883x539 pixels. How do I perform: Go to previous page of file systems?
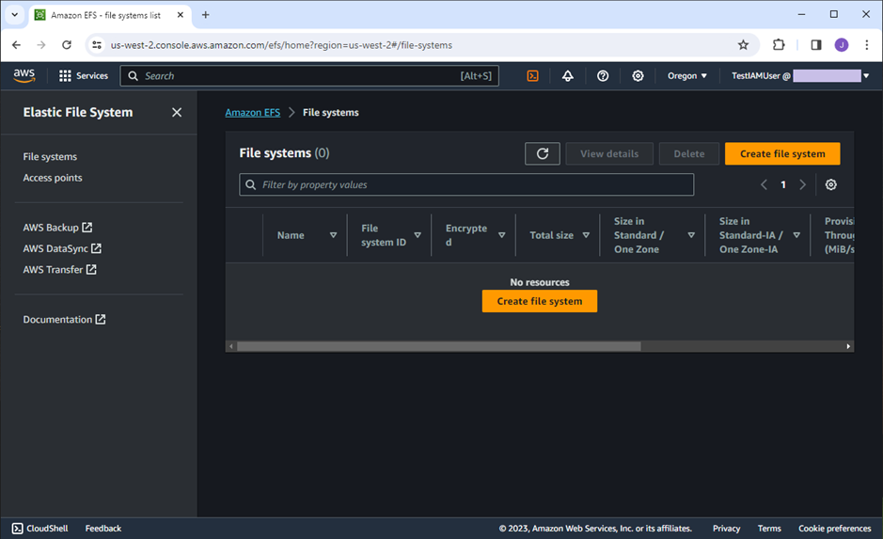pos(764,184)
